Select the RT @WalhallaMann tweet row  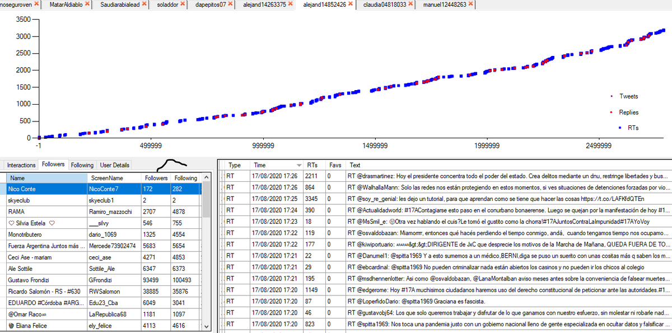pyautogui.click(x=448, y=187)
